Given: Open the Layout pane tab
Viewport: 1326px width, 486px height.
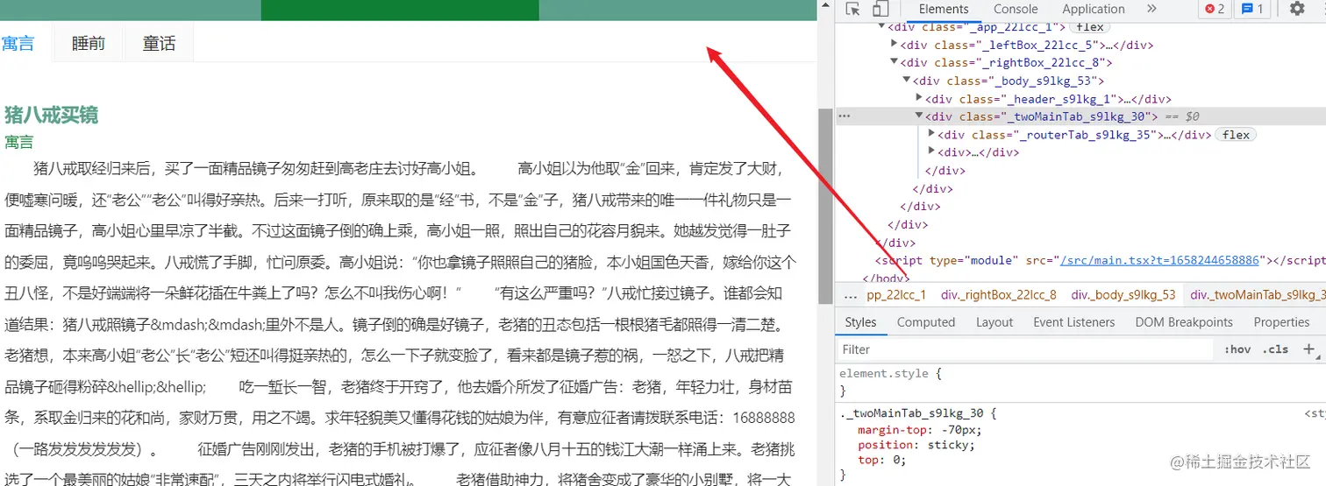Looking at the screenshot, I should [994, 322].
